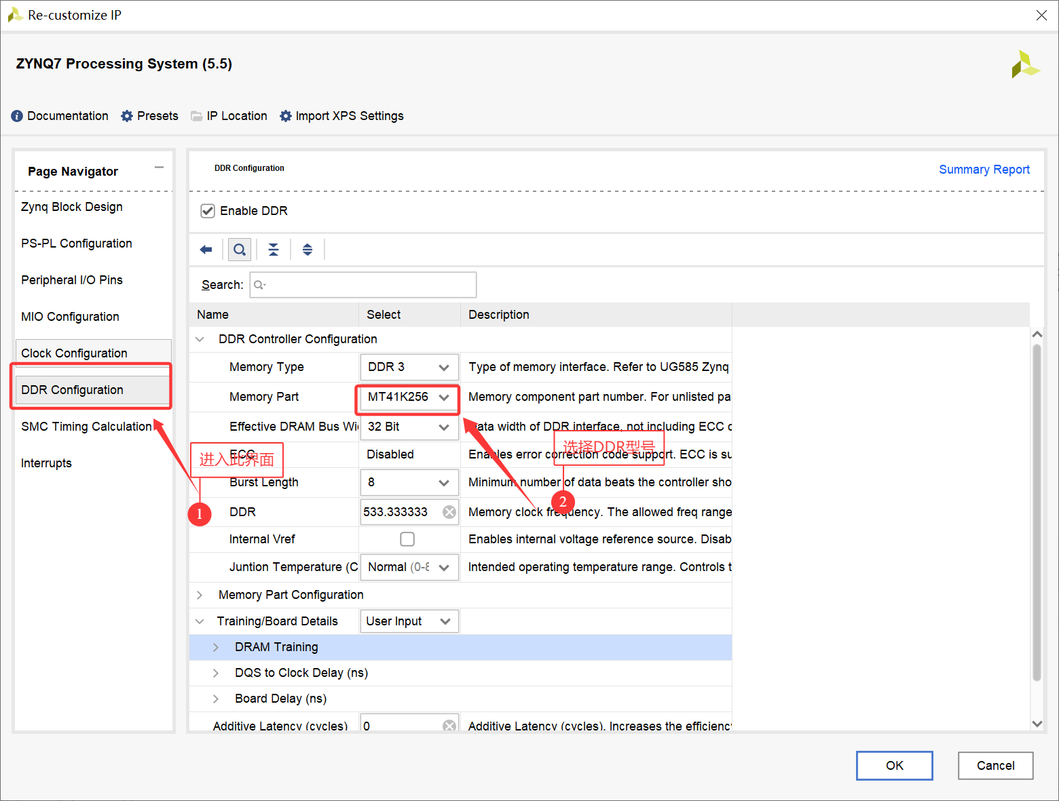This screenshot has height=801, width=1059.
Task: Click the Internal Vref row label
Action: 262,539
